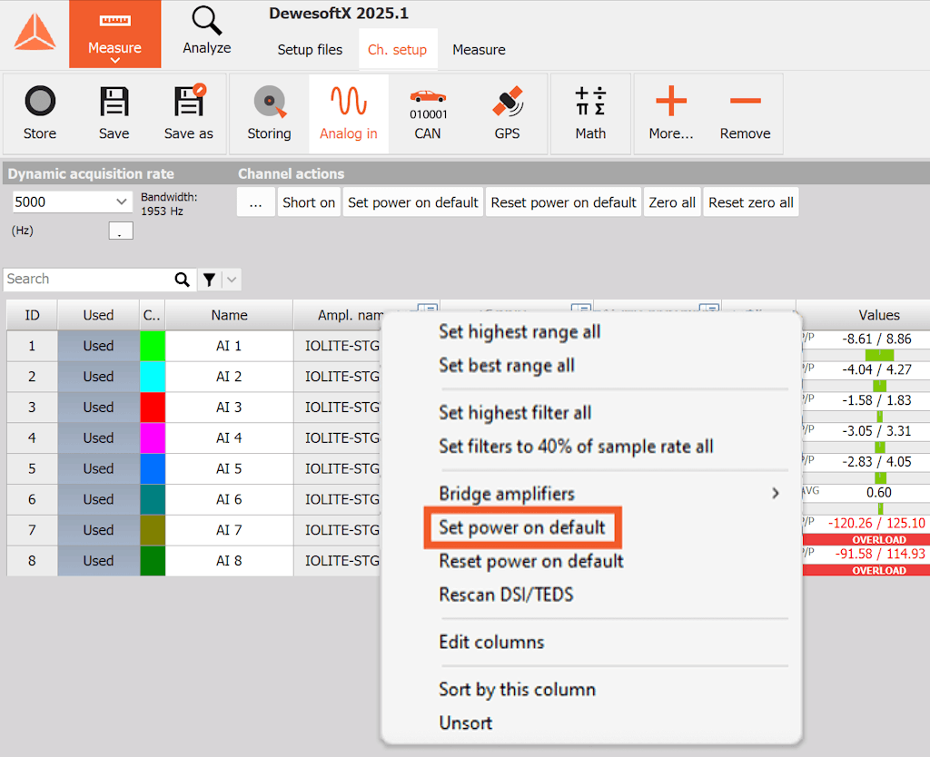Toggle Used state for channel AI 5

(98, 469)
